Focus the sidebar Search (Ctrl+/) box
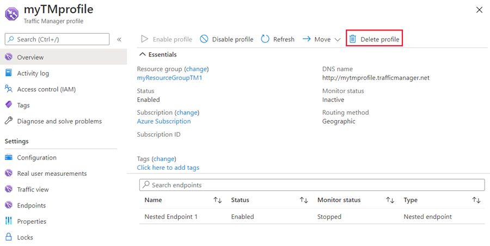 57,39
